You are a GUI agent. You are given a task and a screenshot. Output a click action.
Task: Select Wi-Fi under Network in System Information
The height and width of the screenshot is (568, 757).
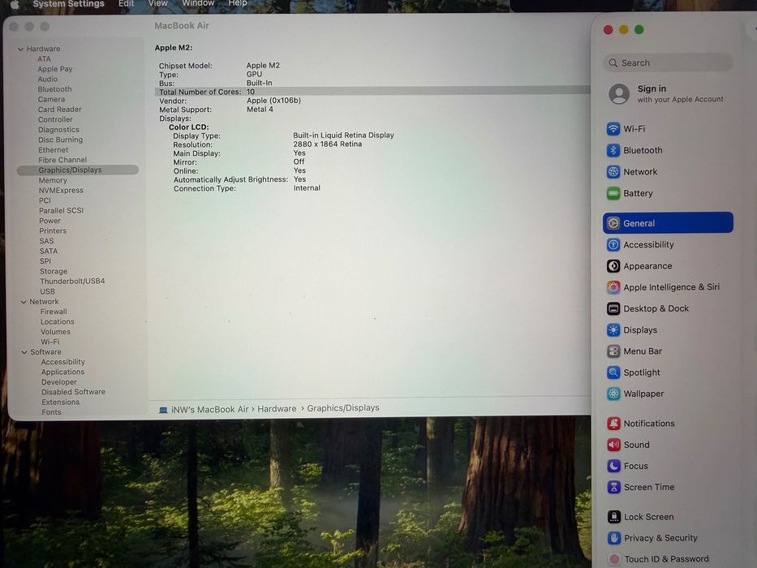(x=50, y=342)
